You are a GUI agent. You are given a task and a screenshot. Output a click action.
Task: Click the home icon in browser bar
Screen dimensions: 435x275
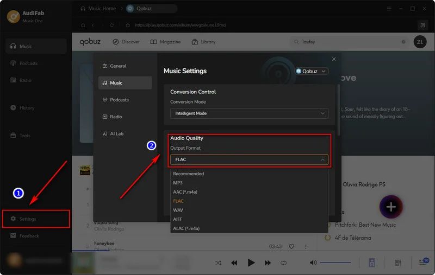tap(83, 25)
